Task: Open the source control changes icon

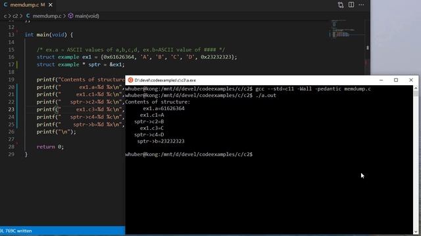Action: coord(341,5)
